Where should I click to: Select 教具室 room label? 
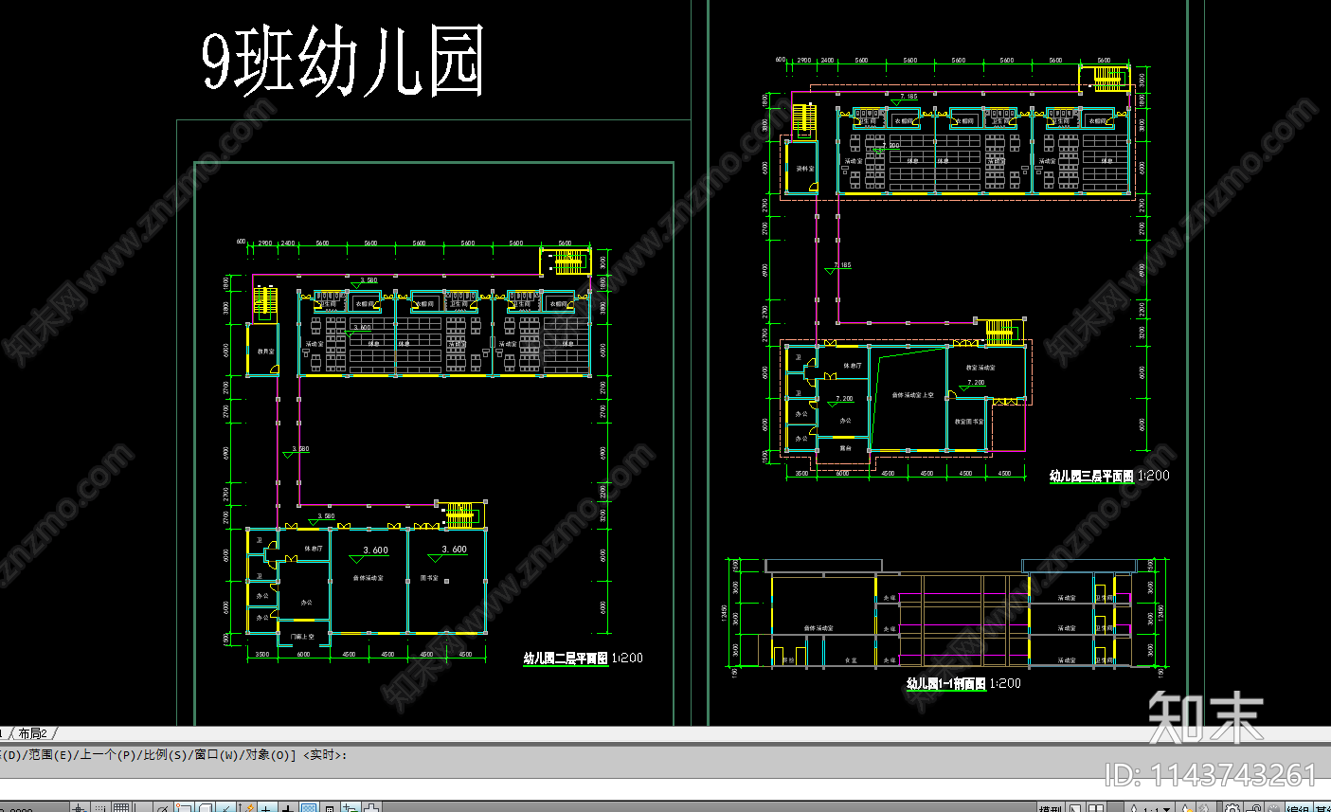pyautogui.click(x=265, y=352)
